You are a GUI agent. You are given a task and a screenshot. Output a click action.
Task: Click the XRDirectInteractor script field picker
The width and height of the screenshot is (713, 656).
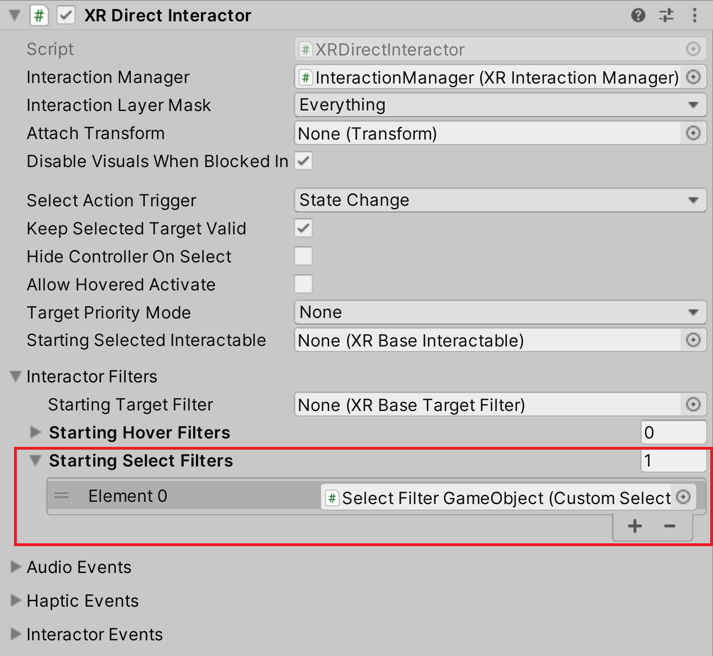pos(693,49)
